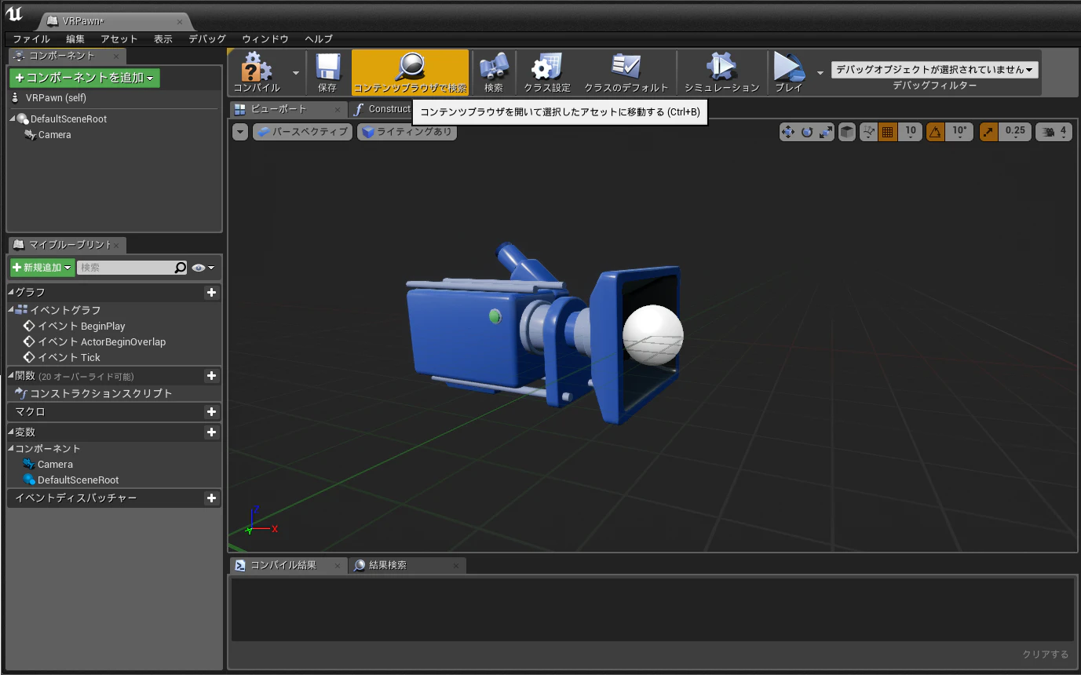Toggle rotation angle snapping in viewport

pyautogui.click(x=935, y=132)
